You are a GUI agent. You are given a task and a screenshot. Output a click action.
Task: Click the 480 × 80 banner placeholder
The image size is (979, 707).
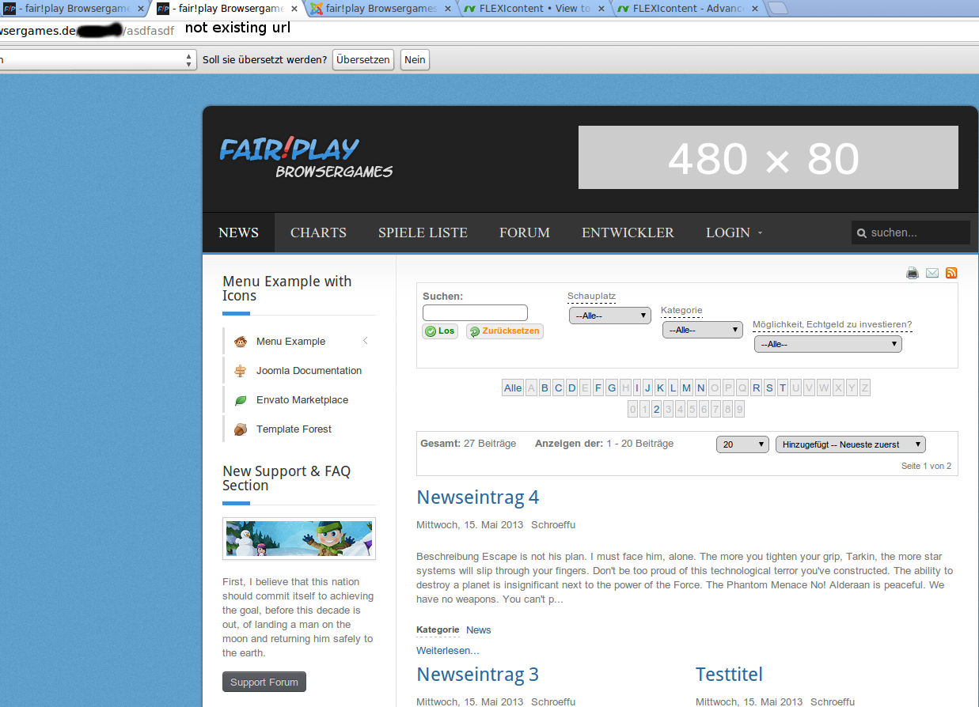(x=768, y=157)
